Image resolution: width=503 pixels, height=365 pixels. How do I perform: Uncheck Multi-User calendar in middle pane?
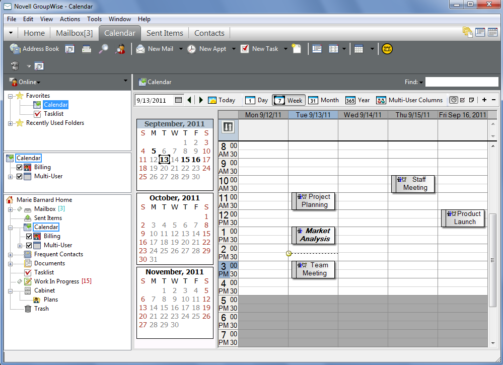[x=19, y=176]
